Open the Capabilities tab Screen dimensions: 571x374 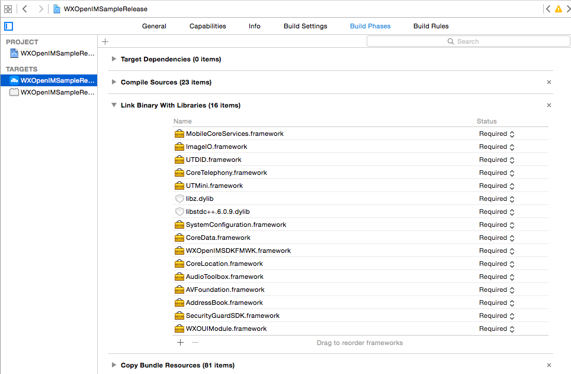[208, 26]
